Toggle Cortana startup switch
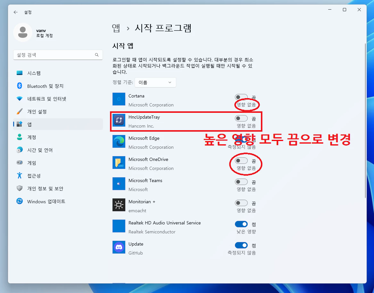 (x=241, y=97)
